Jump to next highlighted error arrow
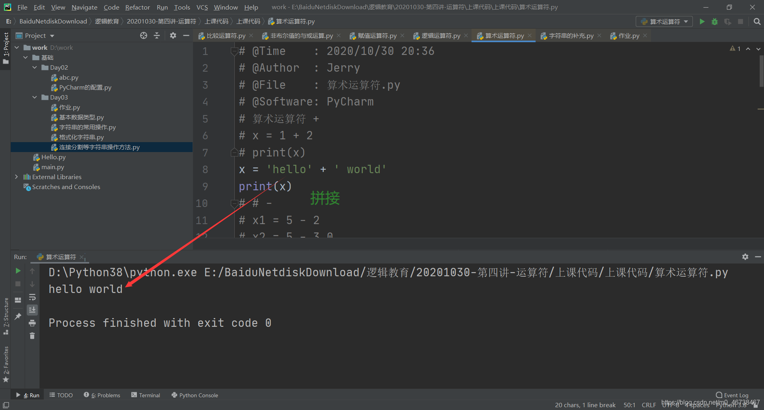This screenshot has width=764, height=410. click(x=758, y=49)
